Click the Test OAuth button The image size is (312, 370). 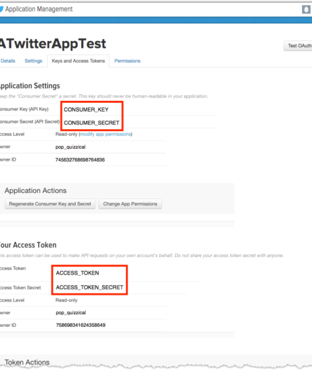pos(299,46)
